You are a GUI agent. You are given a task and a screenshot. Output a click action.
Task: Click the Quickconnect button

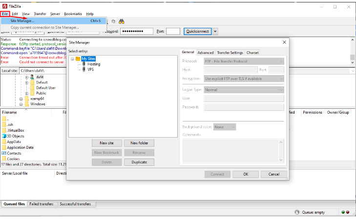(197, 31)
